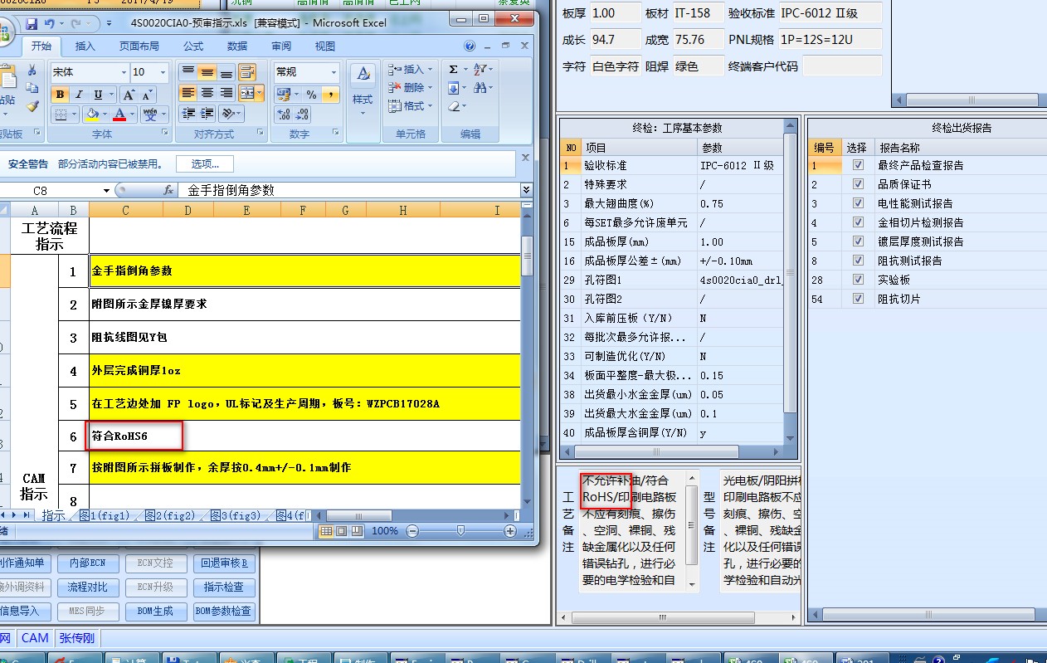Viewport: 1047px width, 663px height.
Task: Open the 数据 ribbon tab
Action: (237, 46)
